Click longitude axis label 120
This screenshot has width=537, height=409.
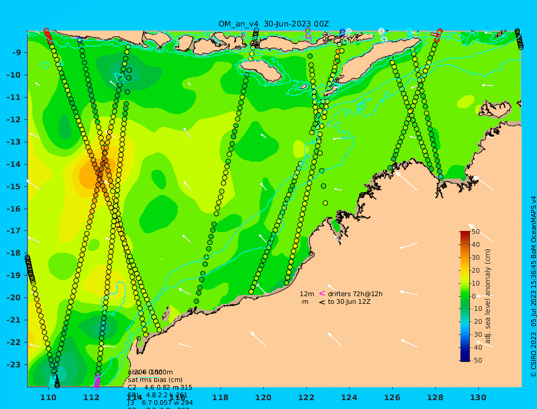tap(263, 397)
